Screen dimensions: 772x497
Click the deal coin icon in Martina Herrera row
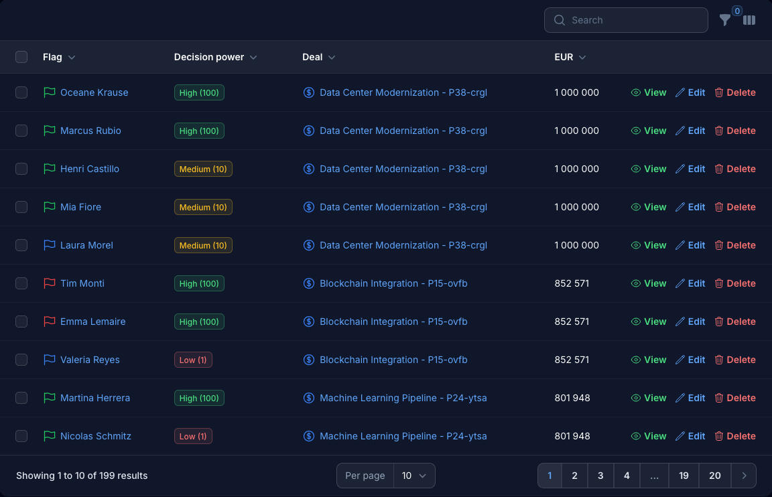click(x=309, y=398)
